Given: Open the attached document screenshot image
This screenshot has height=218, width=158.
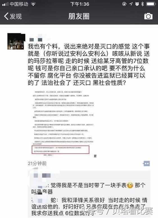Looking at the screenshot, I should 63,123.
